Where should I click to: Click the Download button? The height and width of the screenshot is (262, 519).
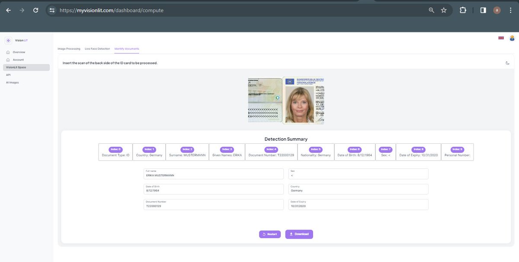coord(299,234)
